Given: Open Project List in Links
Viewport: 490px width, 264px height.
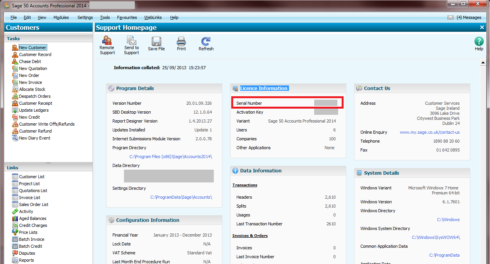Looking at the screenshot, I should point(29,184).
